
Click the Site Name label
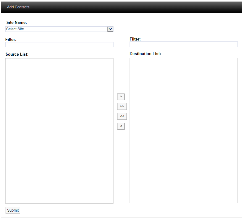coord(17,23)
